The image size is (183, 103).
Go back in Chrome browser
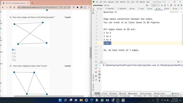(3, 7)
